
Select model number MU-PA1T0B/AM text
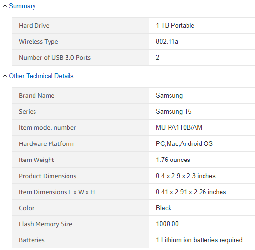179,127
